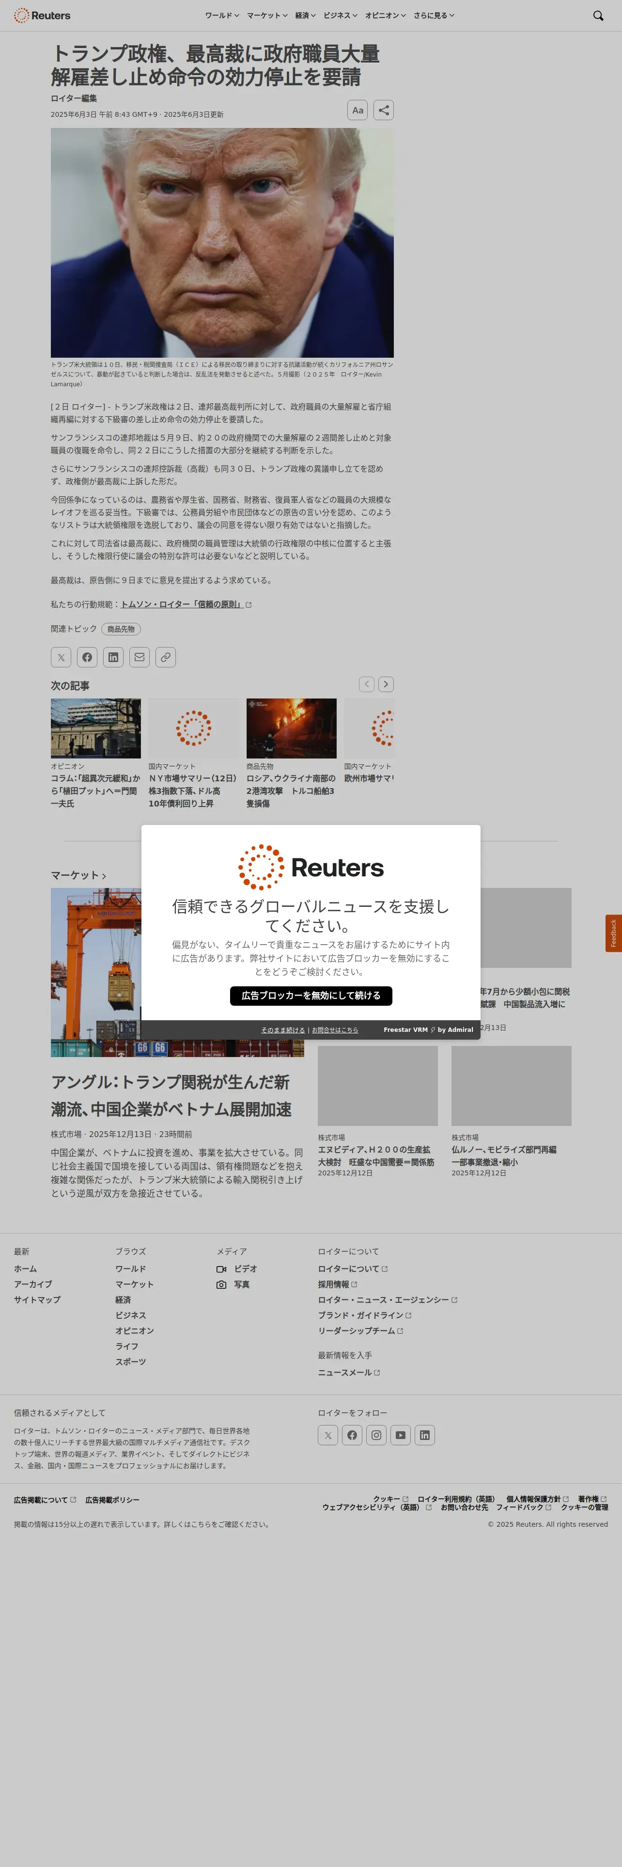The image size is (622, 1867).
Task: Click アーカイブ in footer
Action: [x=32, y=1284]
